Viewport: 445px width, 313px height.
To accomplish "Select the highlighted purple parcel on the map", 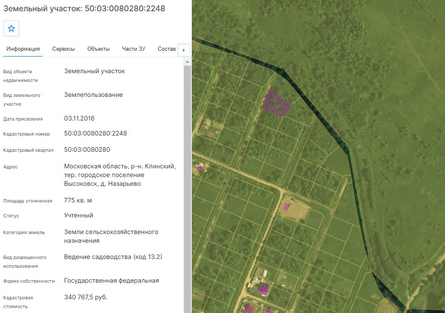I will (x=276, y=104).
